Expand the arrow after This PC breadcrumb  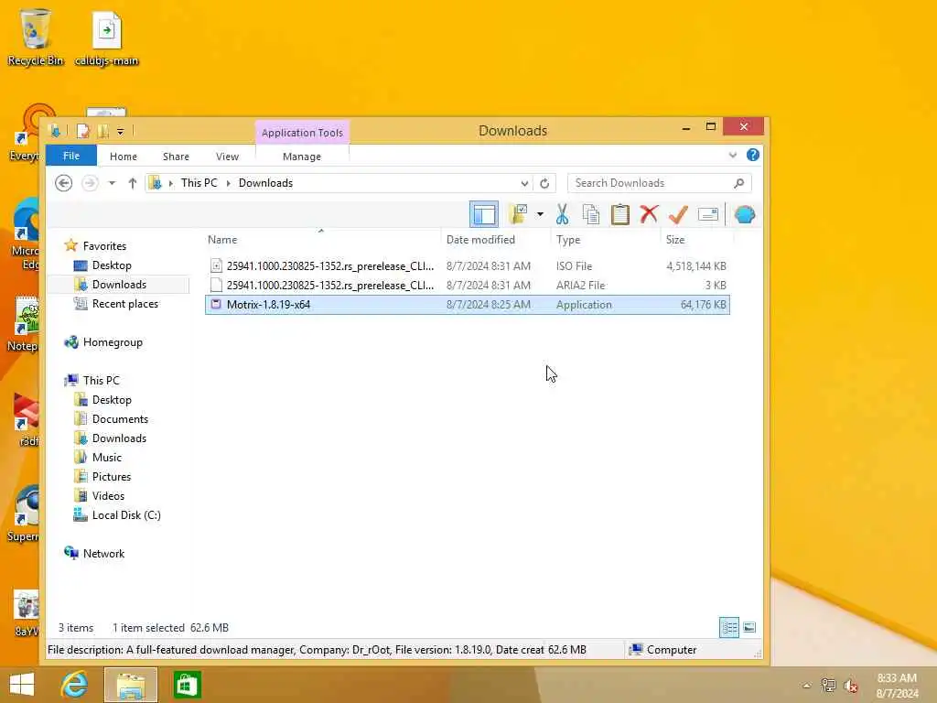pos(228,183)
